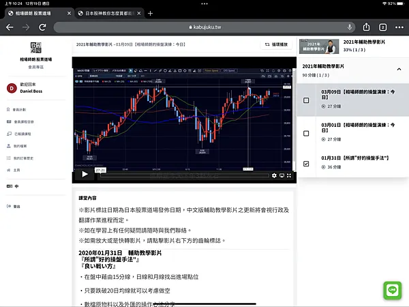Open 我的訂單歷史 in the sidebar
Image resolution: width=409 pixels, height=307 pixels.
pos(20,158)
